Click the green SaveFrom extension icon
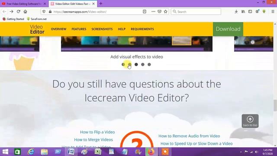277x156 pixels. point(264,12)
